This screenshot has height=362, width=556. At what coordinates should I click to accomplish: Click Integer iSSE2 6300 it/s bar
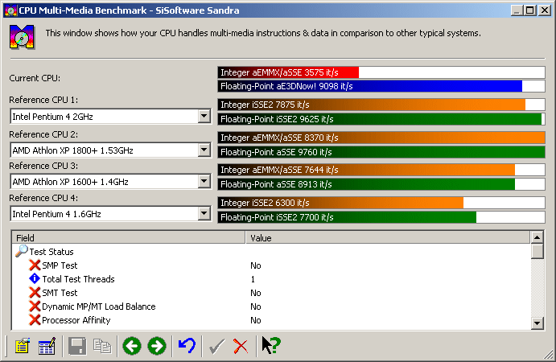point(381,203)
